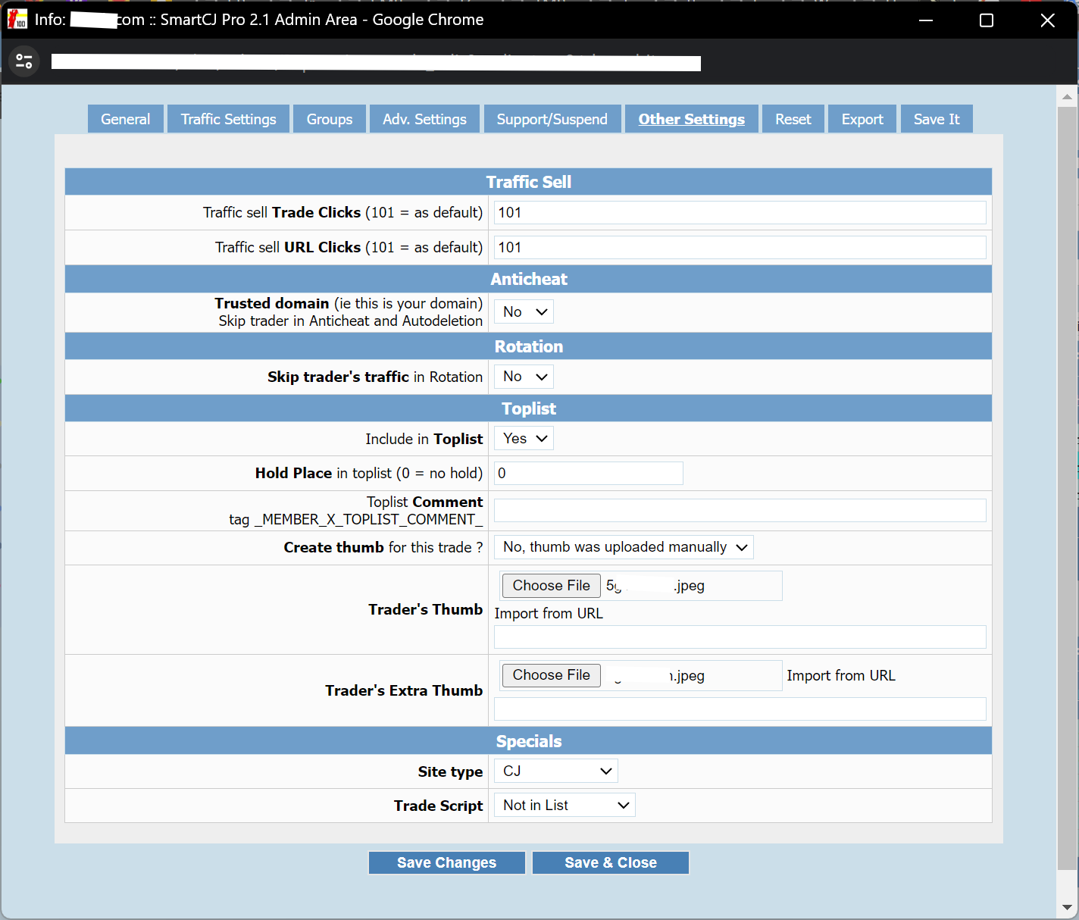This screenshot has height=920, width=1079.
Task: Open the Trusted domain dropdown
Action: pos(524,311)
